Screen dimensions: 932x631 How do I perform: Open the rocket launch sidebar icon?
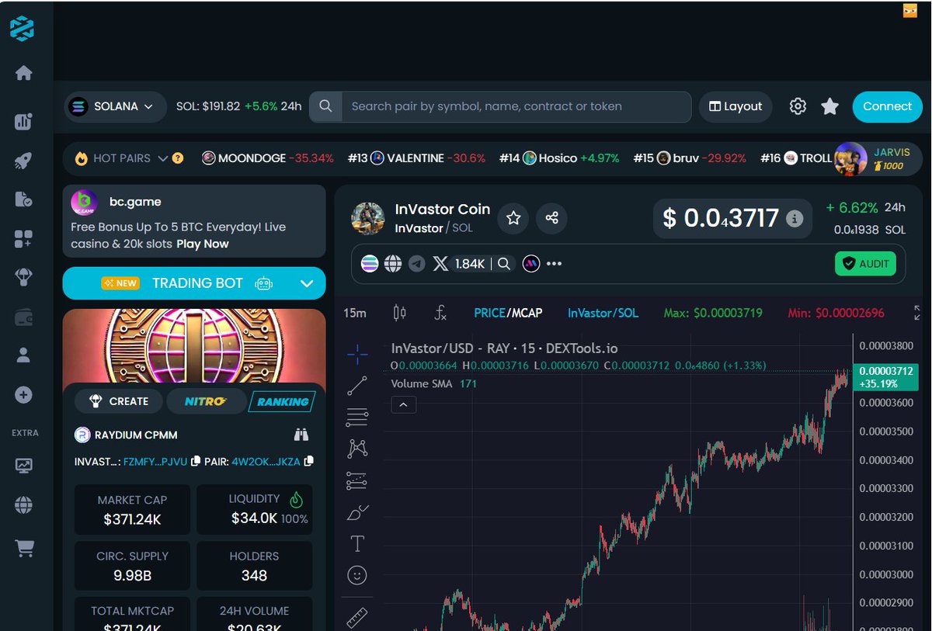click(23, 161)
